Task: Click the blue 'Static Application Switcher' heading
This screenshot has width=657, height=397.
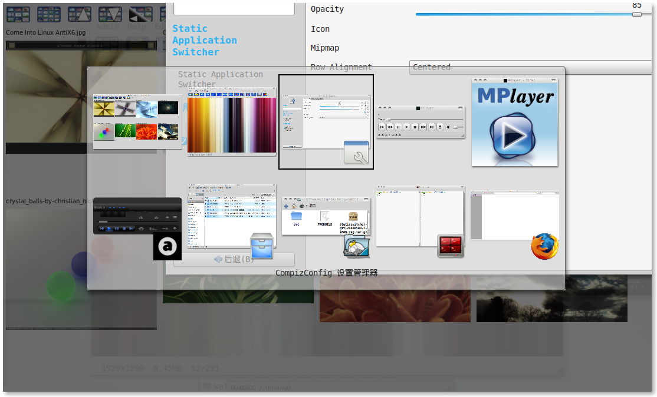Action: 205,40
